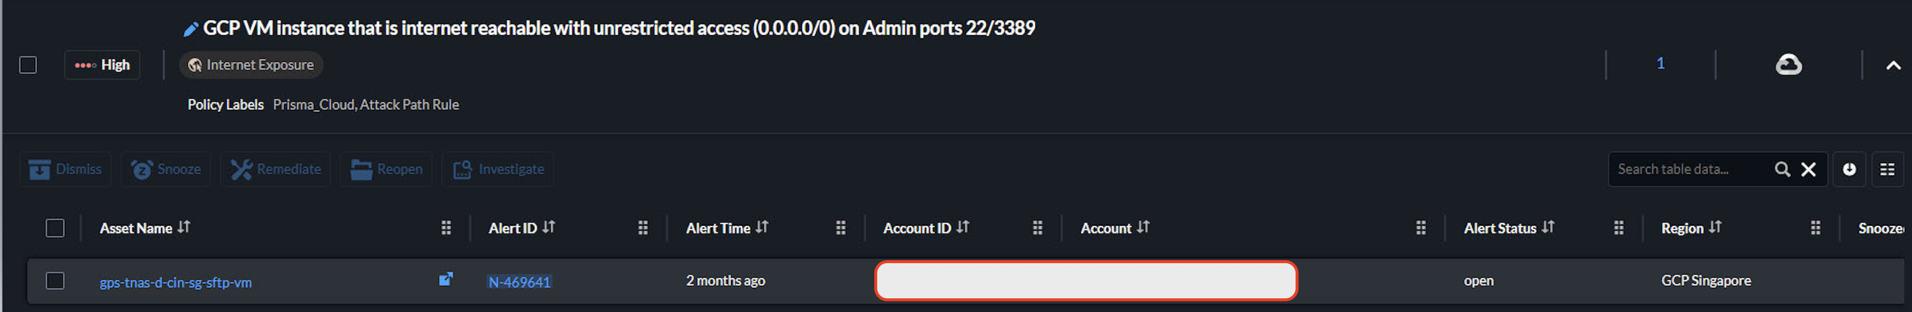Click the Dismiss button
Screen dimensions: 1912x312
pyautogui.click(x=65, y=170)
